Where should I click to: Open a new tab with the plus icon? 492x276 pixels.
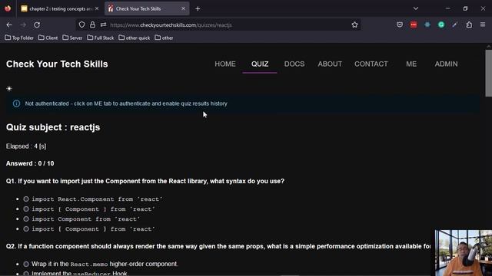[x=198, y=8]
